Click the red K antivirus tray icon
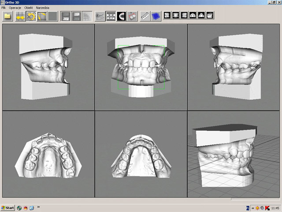 (267, 208)
